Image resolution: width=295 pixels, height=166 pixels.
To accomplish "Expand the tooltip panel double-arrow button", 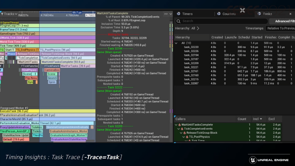I will [x=166, y=14].
